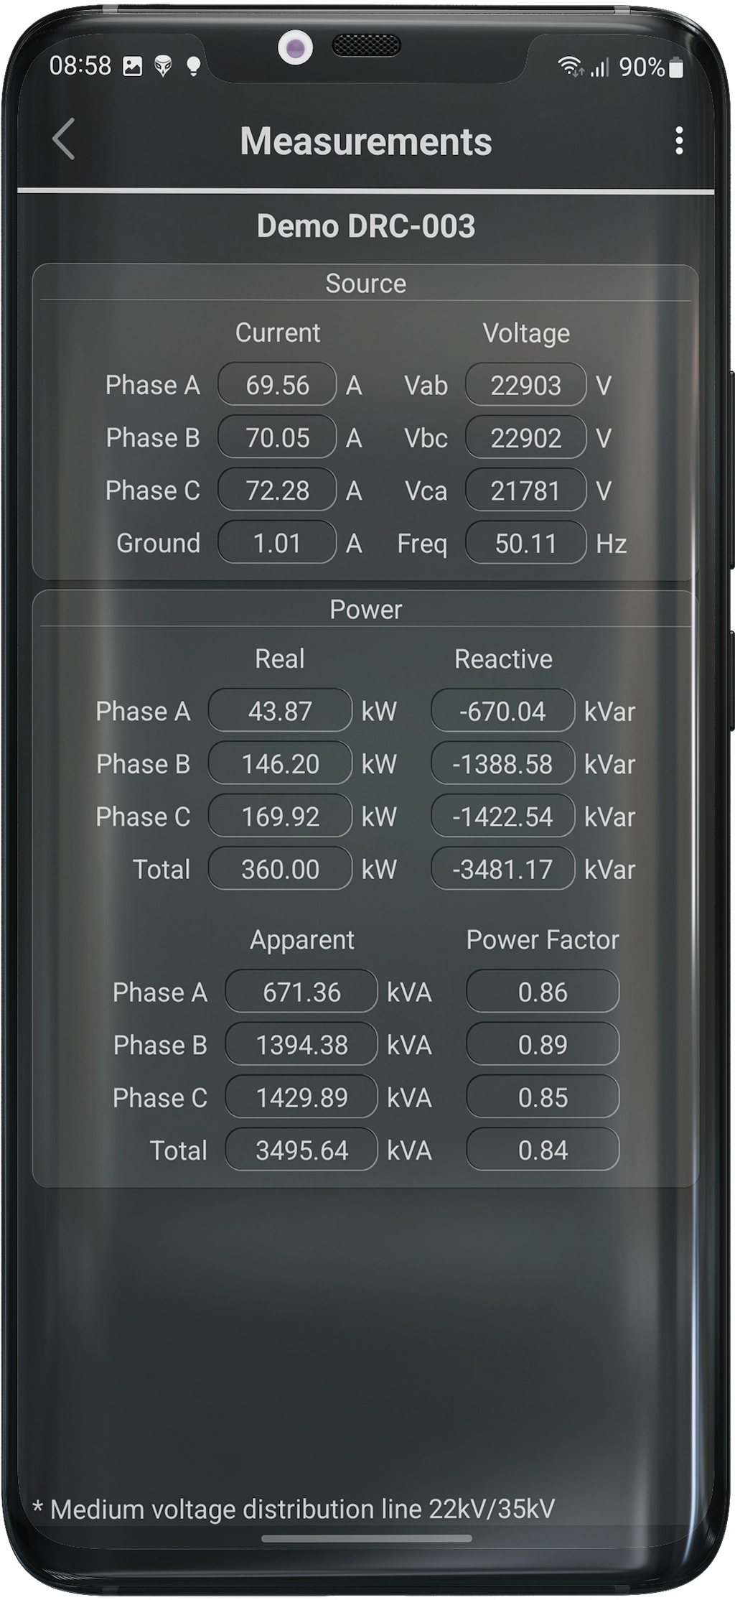Tap the image notification icon in status bar
735x1600 pixels.
tap(133, 67)
